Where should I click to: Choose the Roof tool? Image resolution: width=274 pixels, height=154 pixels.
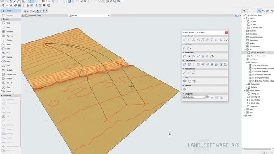coord(10,62)
